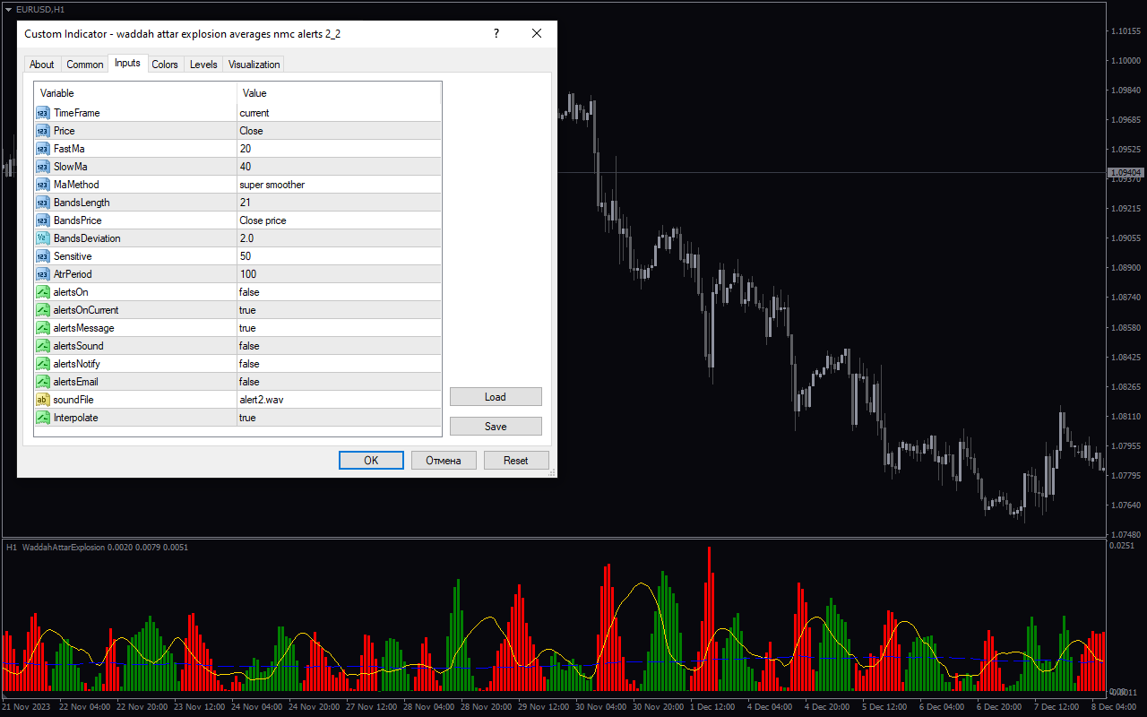Click the WaddahAttarExplosion indicator label
This screenshot has width=1147, height=717.
(x=63, y=547)
